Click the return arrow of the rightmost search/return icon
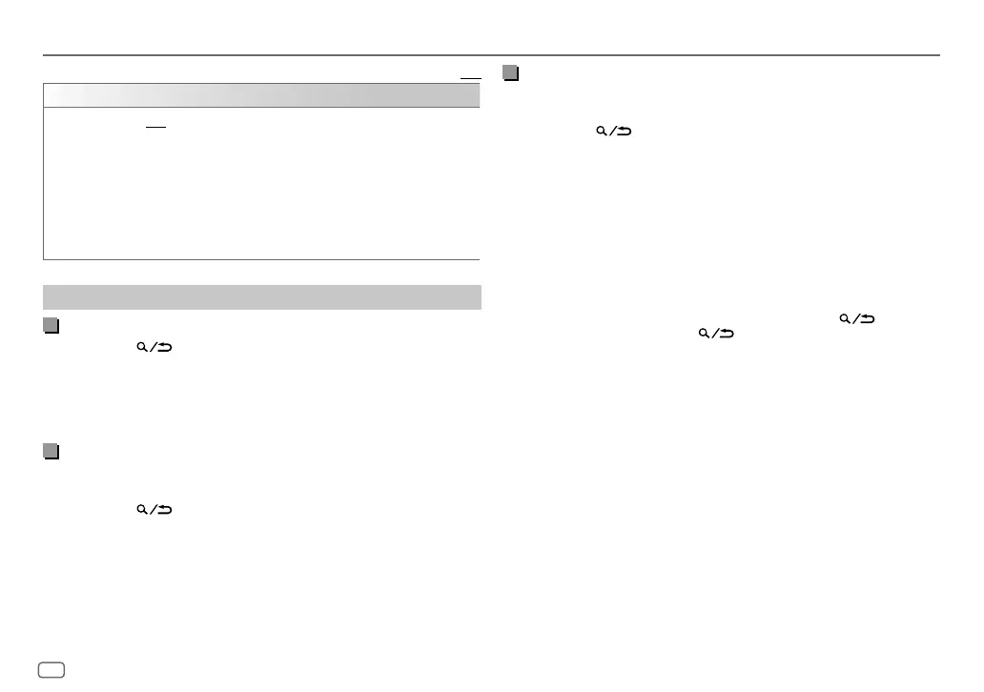The image size is (984, 692). (868, 318)
